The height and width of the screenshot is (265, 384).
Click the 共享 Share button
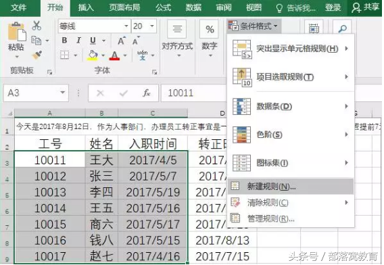coord(365,7)
